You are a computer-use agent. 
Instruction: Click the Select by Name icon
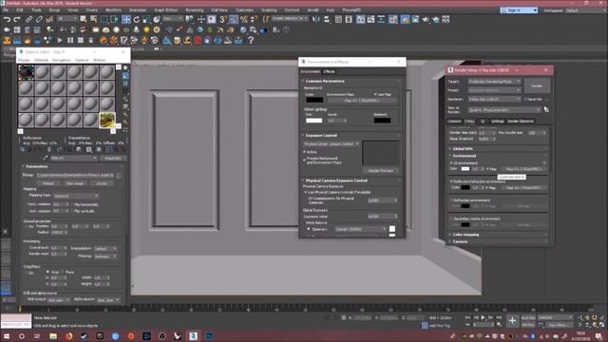94,19
